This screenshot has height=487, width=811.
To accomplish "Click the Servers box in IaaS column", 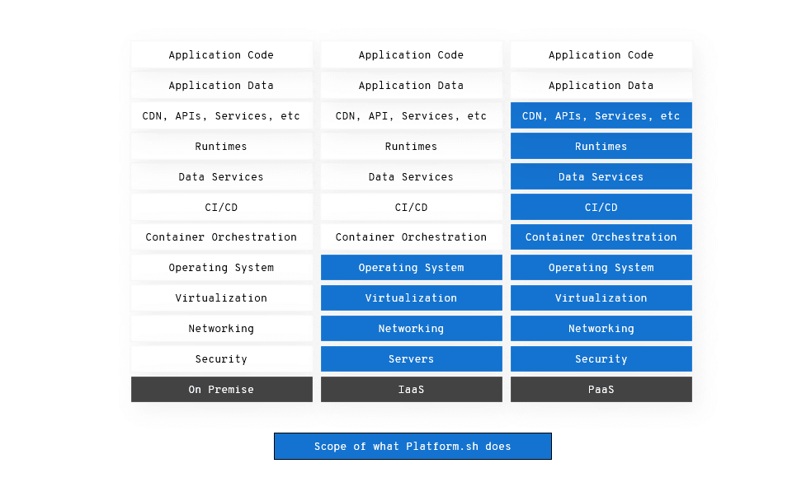I will pos(411,358).
